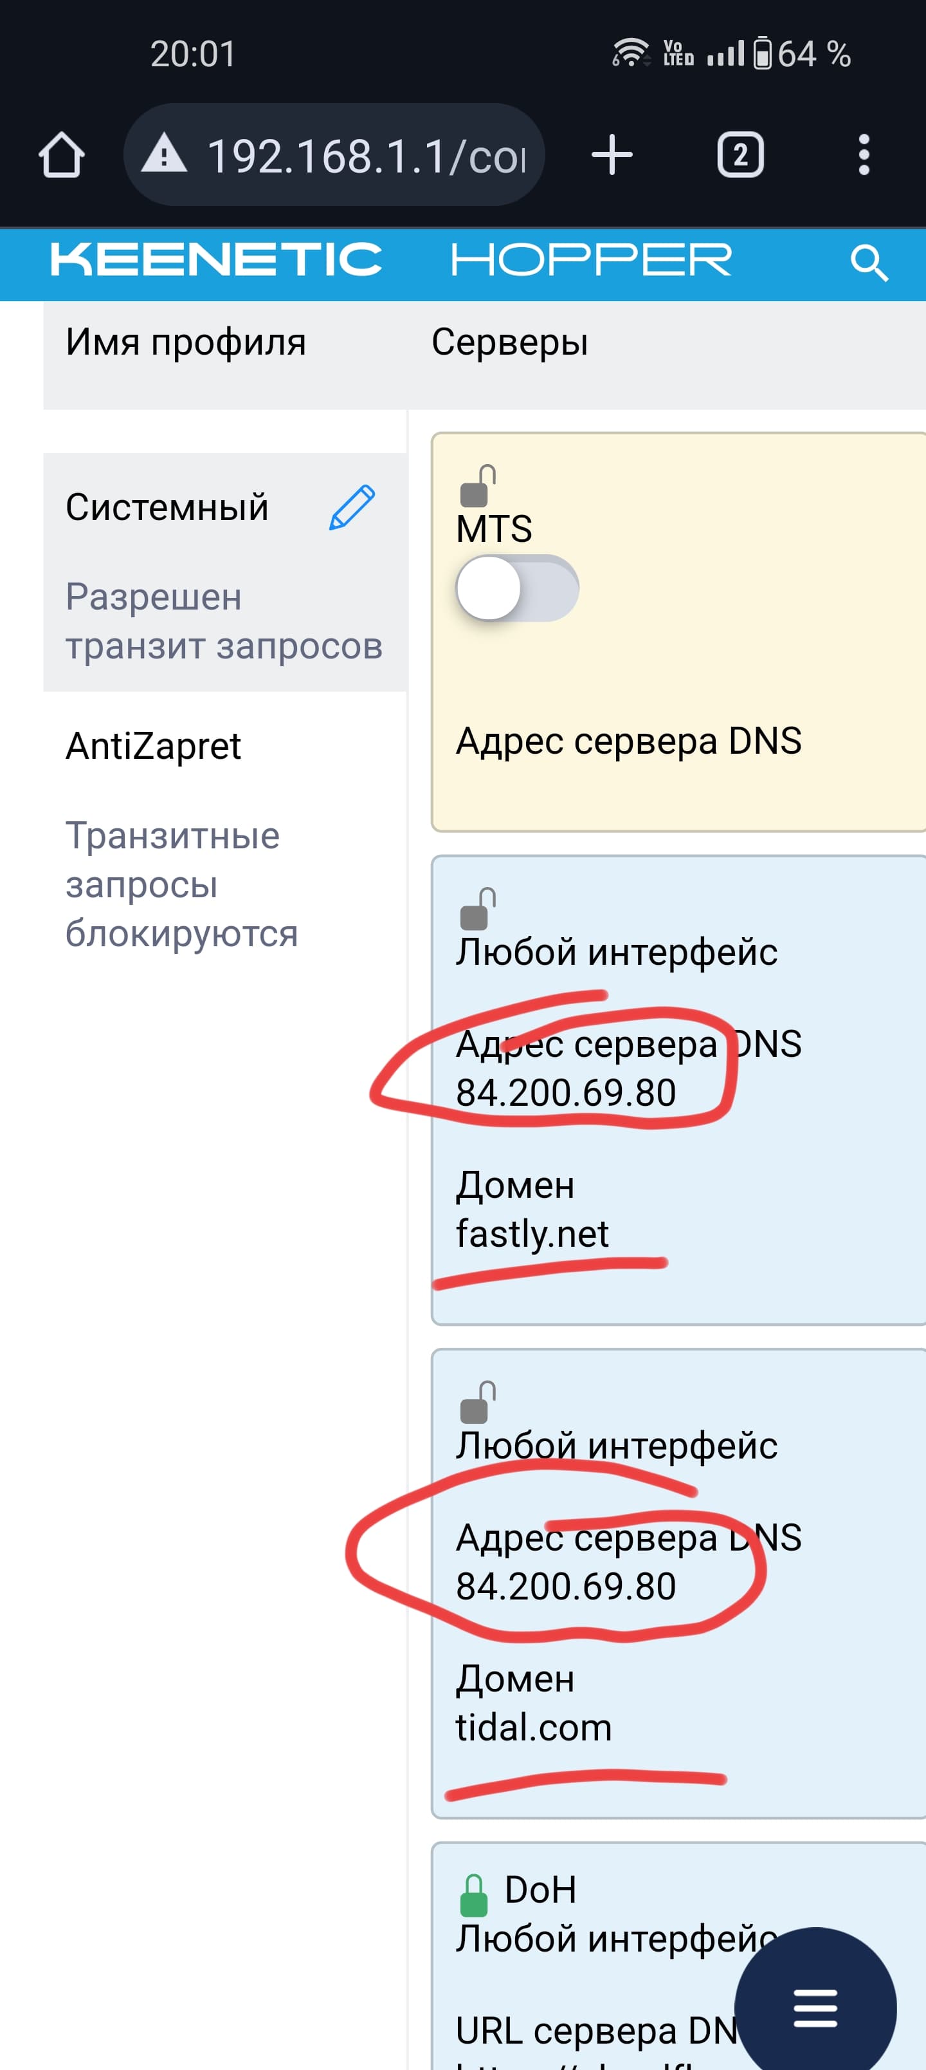Open the fastly.net DNS server entry
Screen dimensions: 926x2070
coord(678,1090)
